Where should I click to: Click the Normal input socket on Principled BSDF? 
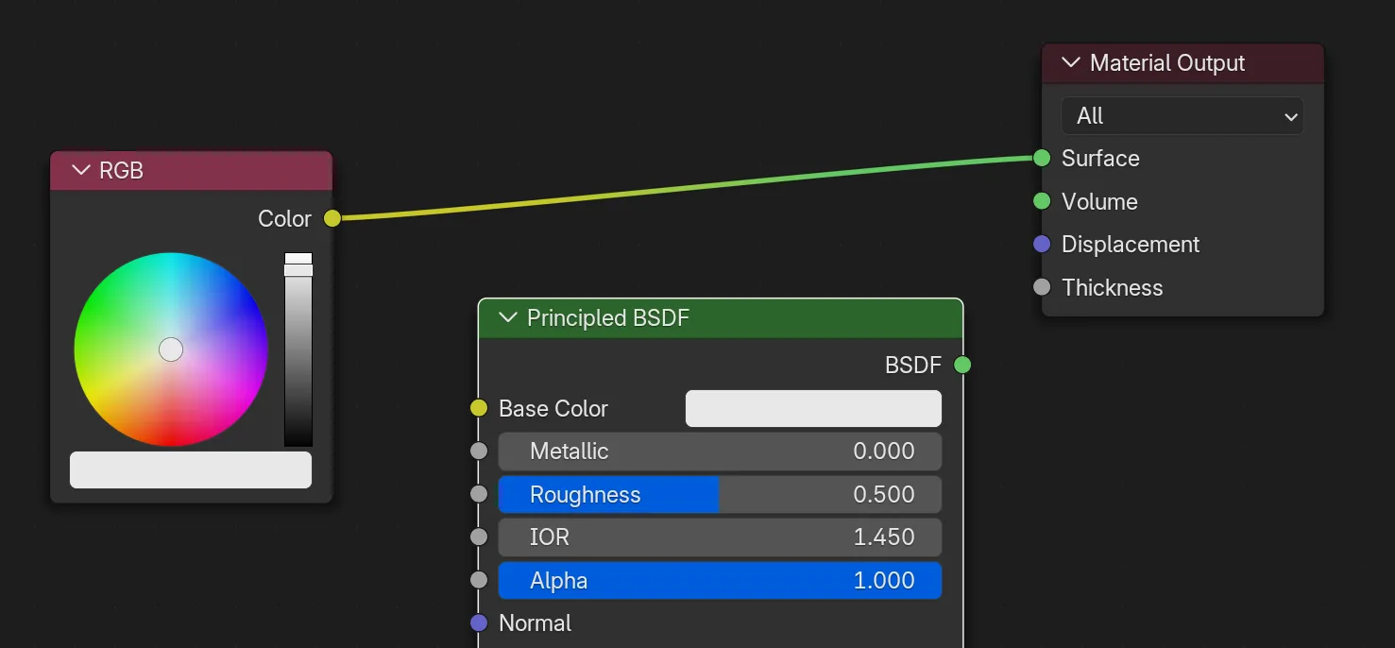click(479, 622)
